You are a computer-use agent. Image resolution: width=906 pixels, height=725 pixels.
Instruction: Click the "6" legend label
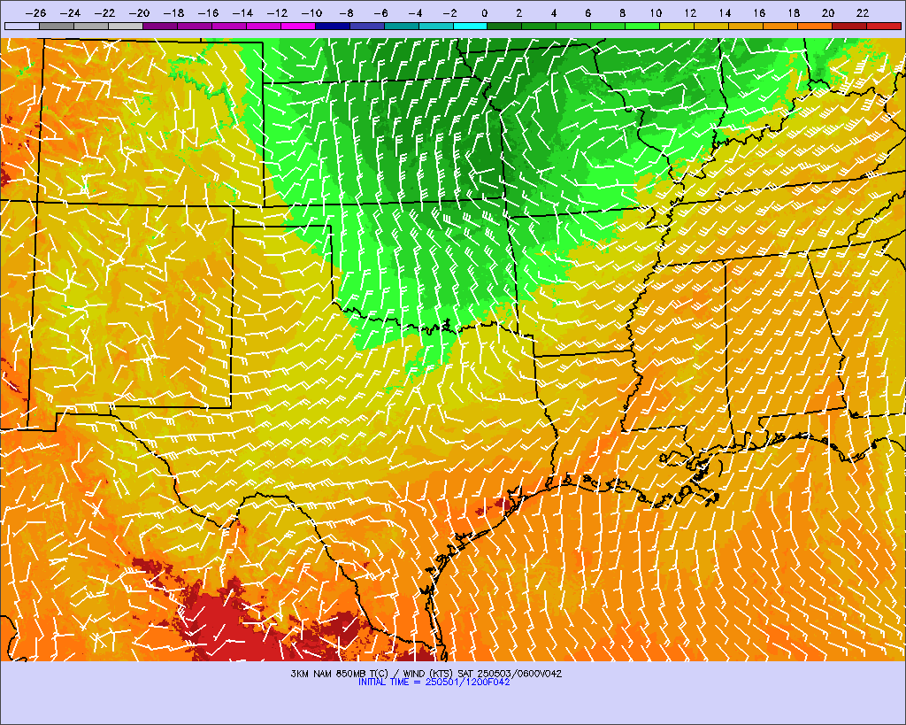tap(587, 12)
